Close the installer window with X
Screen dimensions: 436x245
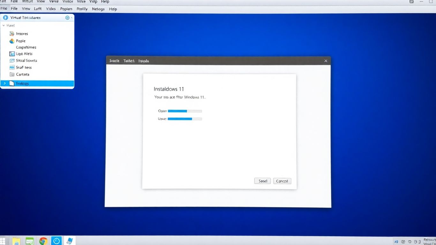326,61
